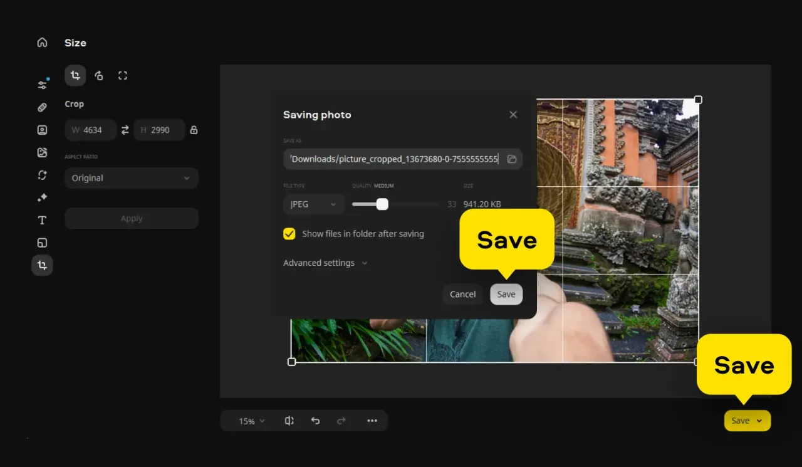
Task: Click the Undo arrow in bottom toolbar
Action: click(315, 421)
